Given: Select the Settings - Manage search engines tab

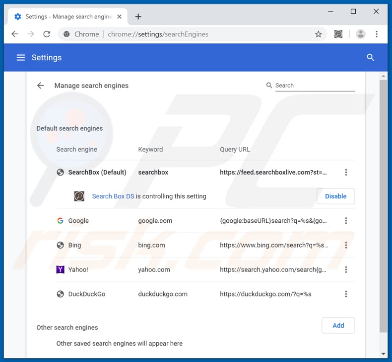Looking at the screenshot, I should pos(67,16).
